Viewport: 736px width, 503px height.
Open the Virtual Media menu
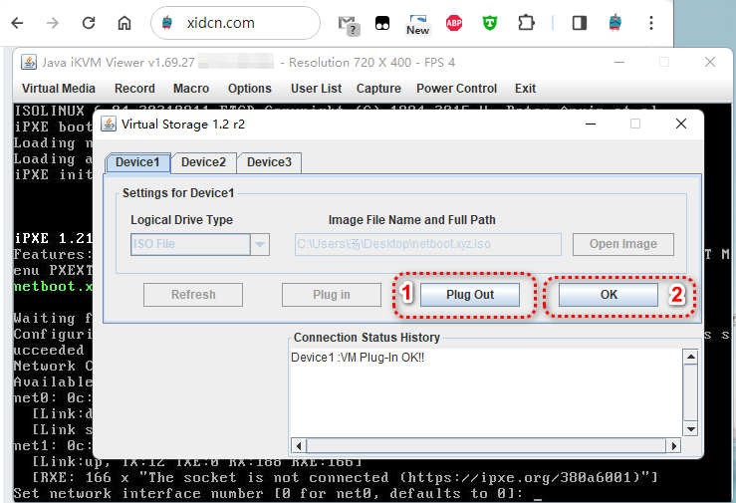click(59, 89)
